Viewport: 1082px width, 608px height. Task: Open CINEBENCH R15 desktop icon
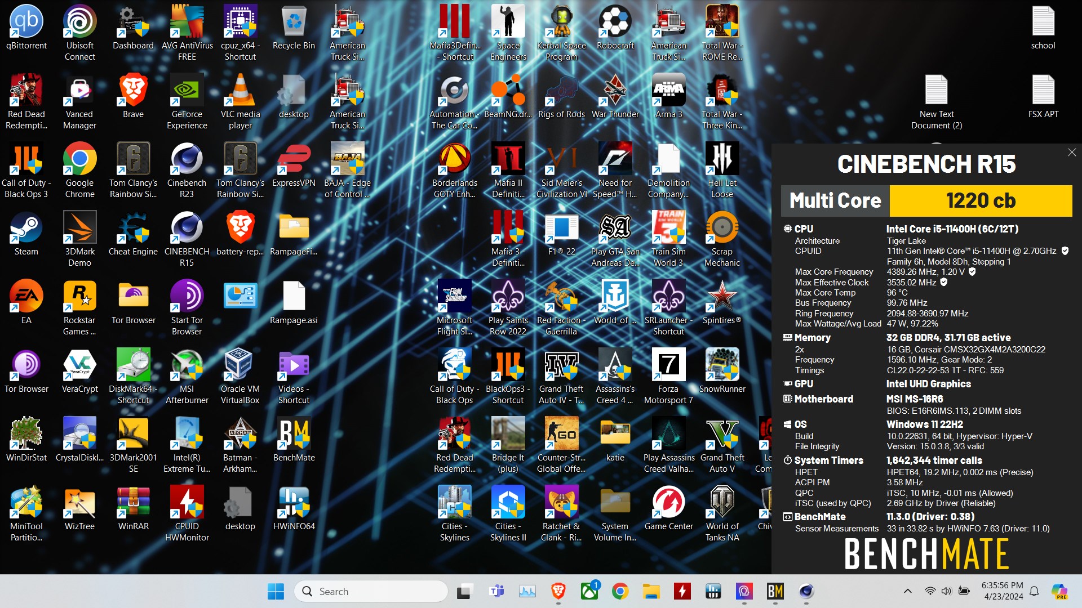[187, 240]
